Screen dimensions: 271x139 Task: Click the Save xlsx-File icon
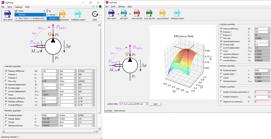tap(149, 13)
